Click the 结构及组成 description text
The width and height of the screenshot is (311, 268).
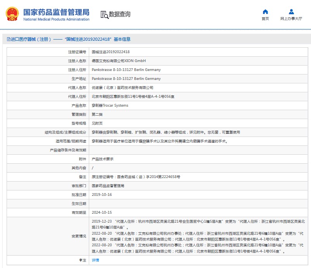pos(166,132)
